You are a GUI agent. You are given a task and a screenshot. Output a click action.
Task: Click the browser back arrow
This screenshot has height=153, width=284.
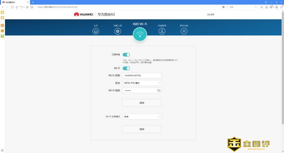3,7
